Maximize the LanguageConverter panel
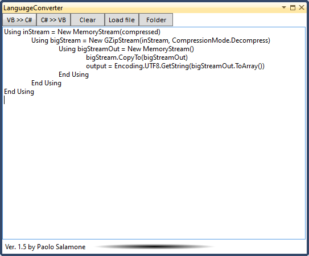 (292, 8)
